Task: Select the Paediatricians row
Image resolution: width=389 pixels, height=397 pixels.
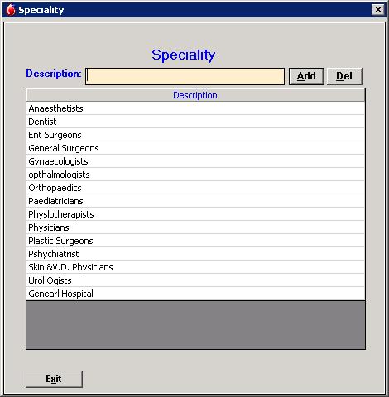Action: pyautogui.click(x=195, y=201)
